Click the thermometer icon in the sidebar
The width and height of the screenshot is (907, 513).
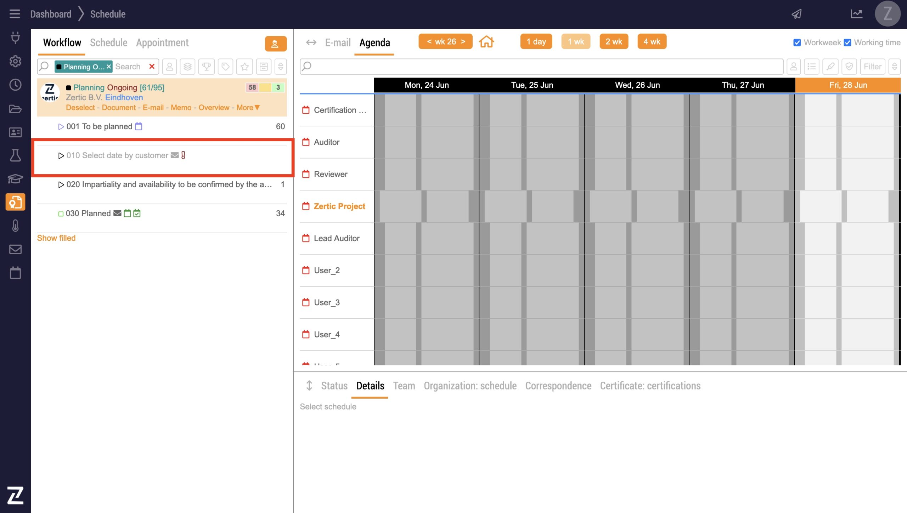click(15, 226)
